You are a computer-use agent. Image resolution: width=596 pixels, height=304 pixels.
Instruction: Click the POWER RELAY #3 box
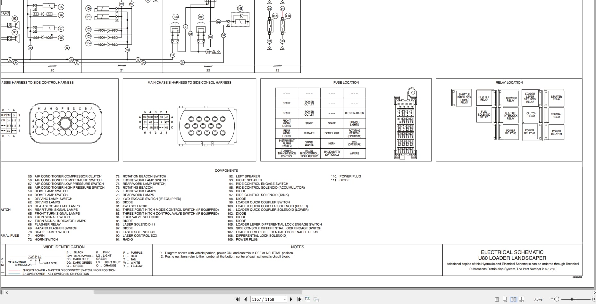(510, 132)
